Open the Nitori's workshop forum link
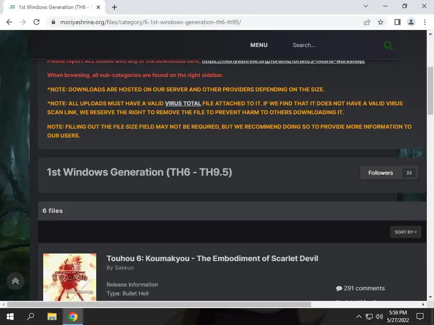Image resolution: width=434 pixels, height=325 pixels. (284, 61)
